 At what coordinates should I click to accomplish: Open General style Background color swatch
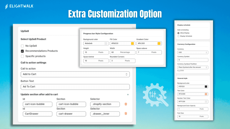coord(206,87)
